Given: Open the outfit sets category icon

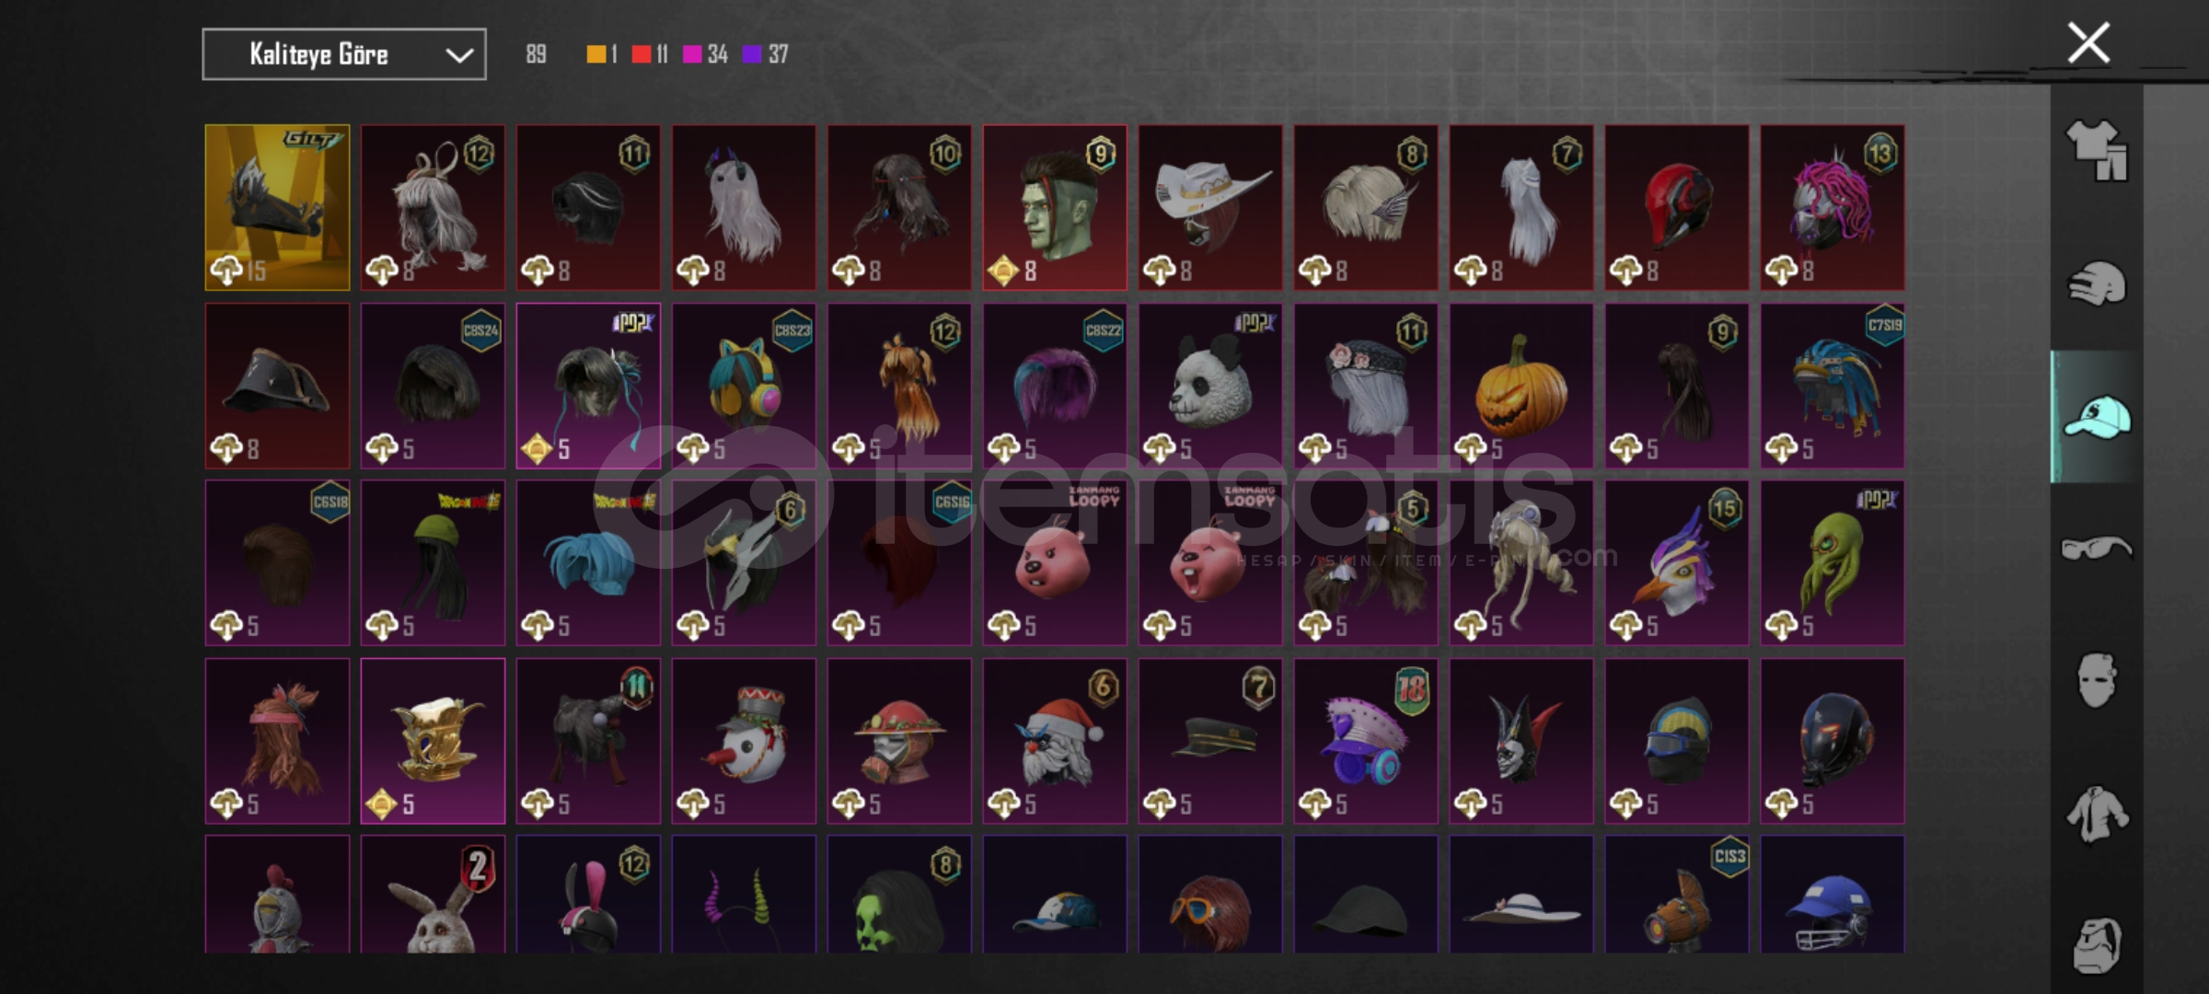Looking at the screenshot, I should (x=2097, y=152).
